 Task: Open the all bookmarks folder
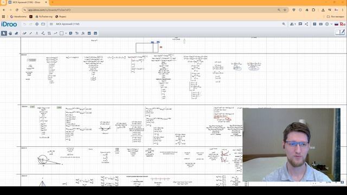point(336,17)
